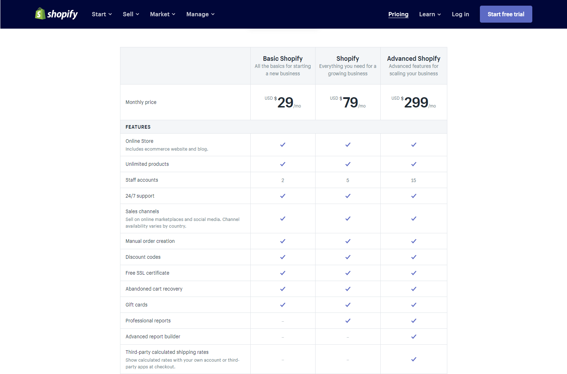
Task: Click the Abandoned cart recovery label
Action: (154, 289)
